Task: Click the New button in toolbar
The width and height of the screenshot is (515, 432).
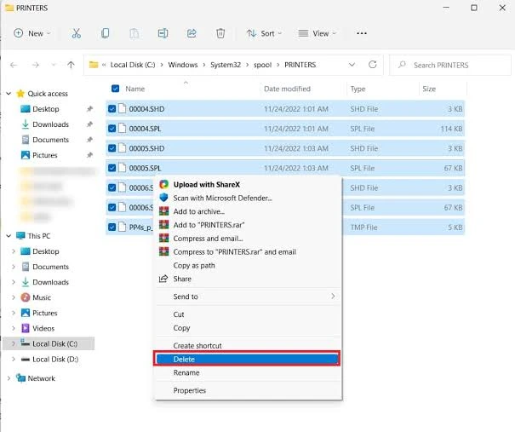Action: (31, 33)
